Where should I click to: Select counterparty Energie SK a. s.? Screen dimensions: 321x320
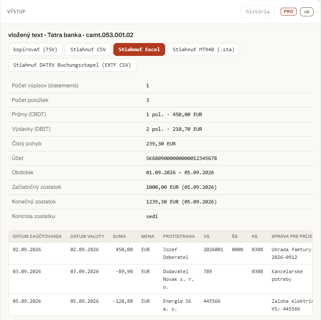coord(177,305)
